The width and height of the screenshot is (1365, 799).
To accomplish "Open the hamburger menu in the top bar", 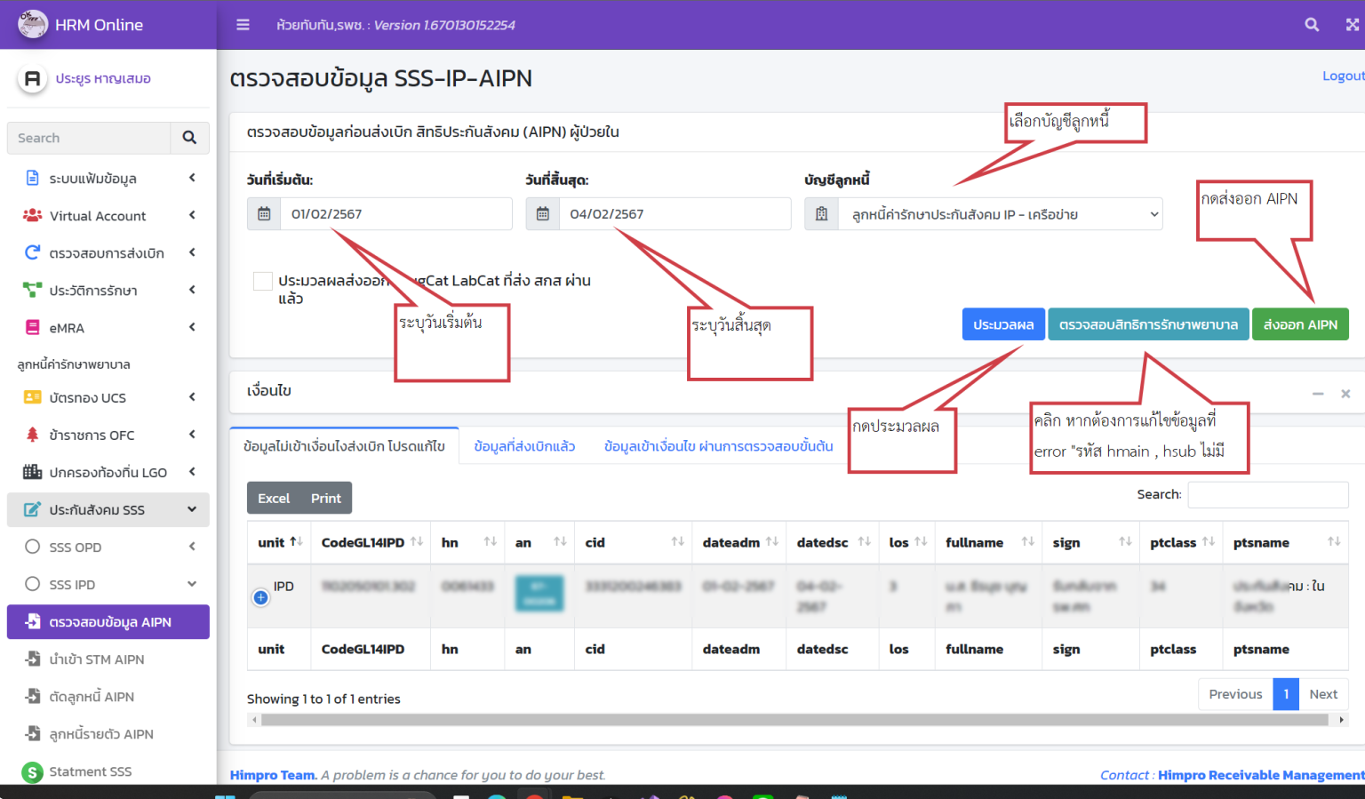I will coord(243,25).
